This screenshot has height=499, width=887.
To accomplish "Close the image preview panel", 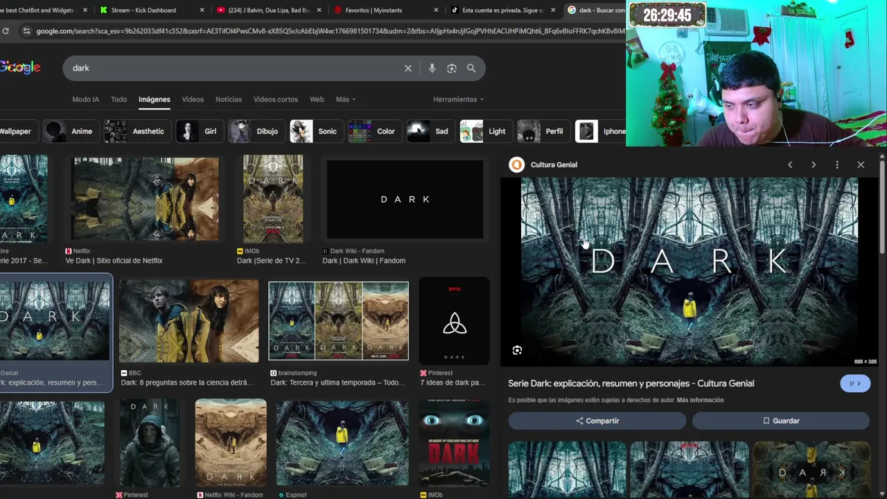I will click(x=861, y=165).
